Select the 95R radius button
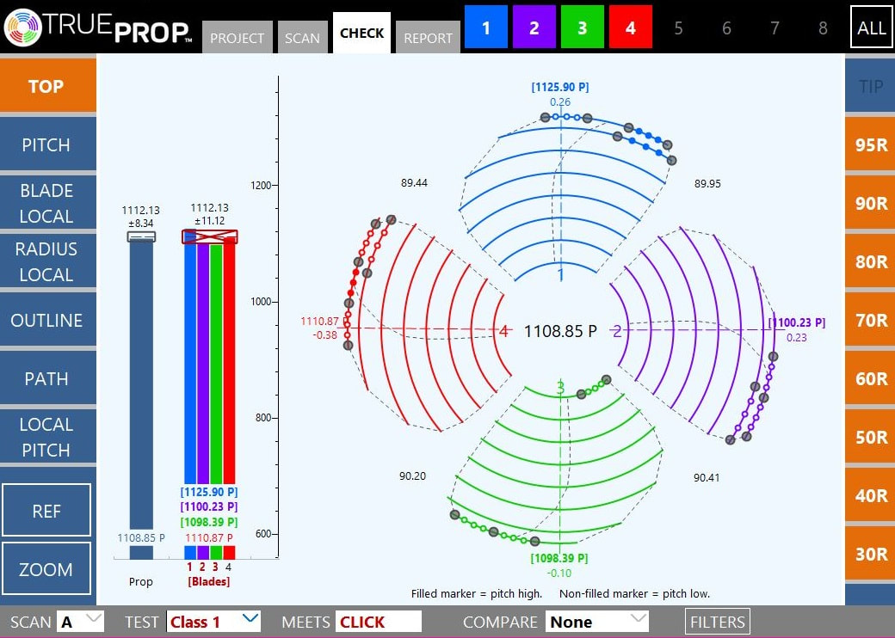 [x=870, y=144]
